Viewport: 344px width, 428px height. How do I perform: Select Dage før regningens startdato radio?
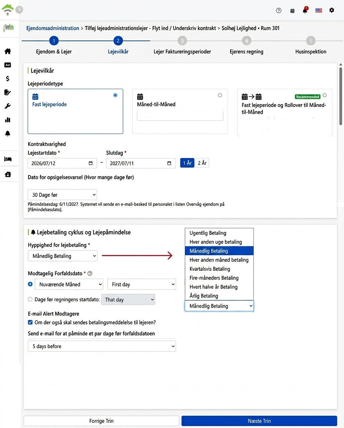point(30,299)
